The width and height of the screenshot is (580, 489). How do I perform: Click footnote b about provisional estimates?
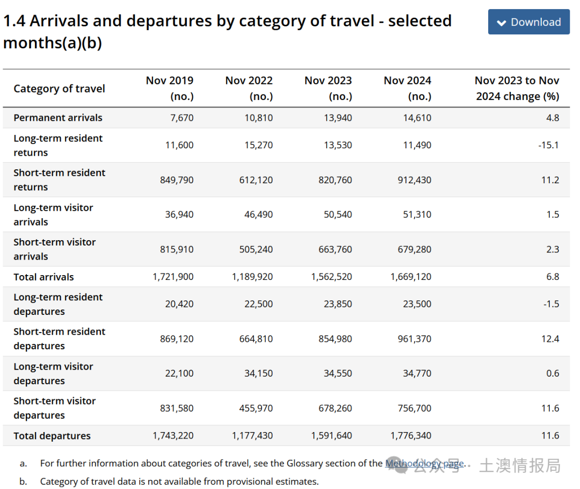(x=179, y=481)
